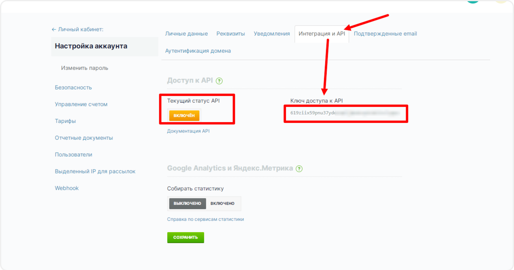Switch to the Уведомления tab

coord(272,33)
